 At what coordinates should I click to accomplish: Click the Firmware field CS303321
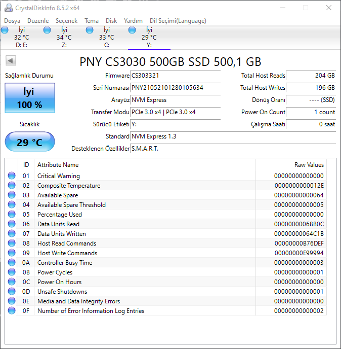pyautogui.click(x=176, y=76)
